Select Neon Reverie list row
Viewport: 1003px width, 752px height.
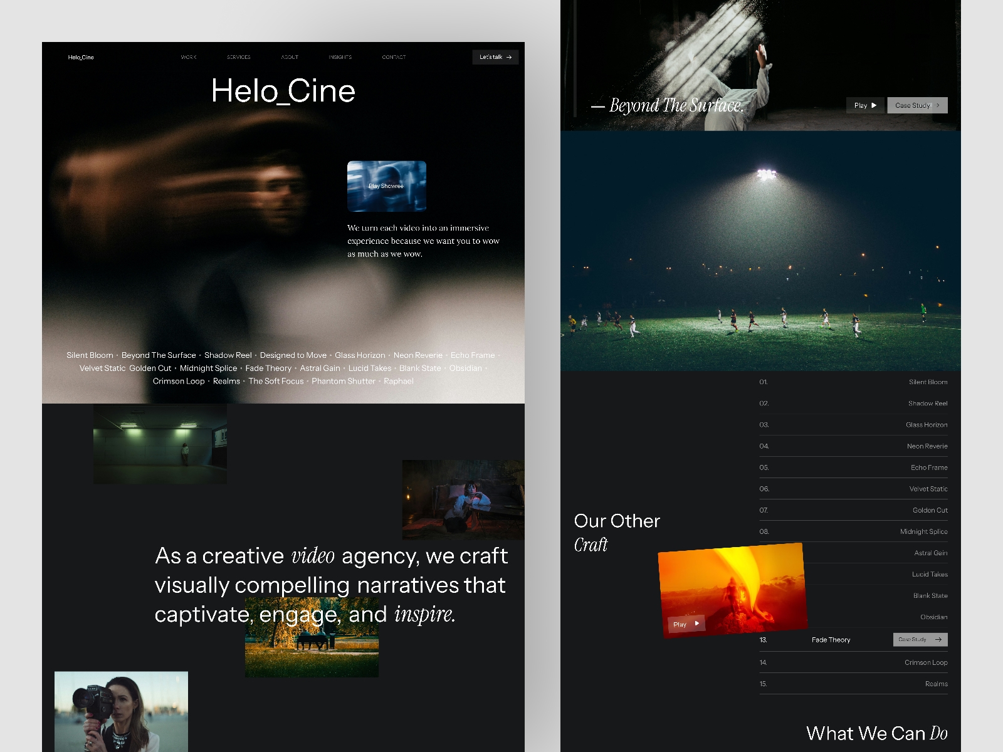click(x=927, y=446)
